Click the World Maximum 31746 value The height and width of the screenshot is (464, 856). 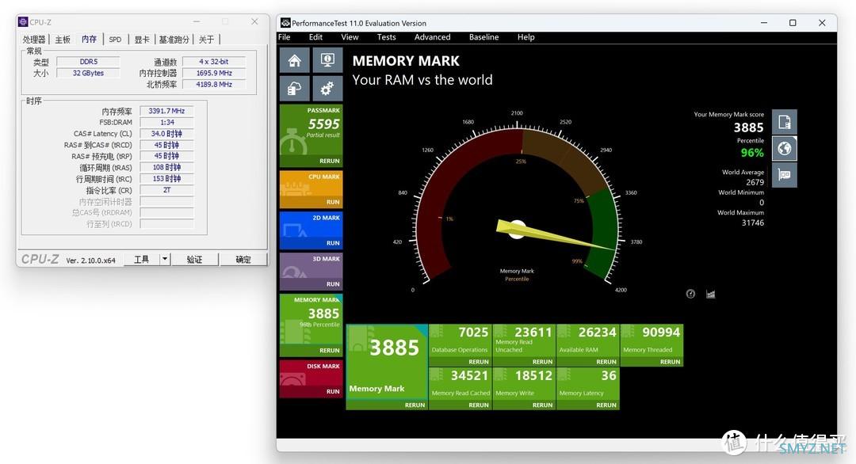pos(753,222)
